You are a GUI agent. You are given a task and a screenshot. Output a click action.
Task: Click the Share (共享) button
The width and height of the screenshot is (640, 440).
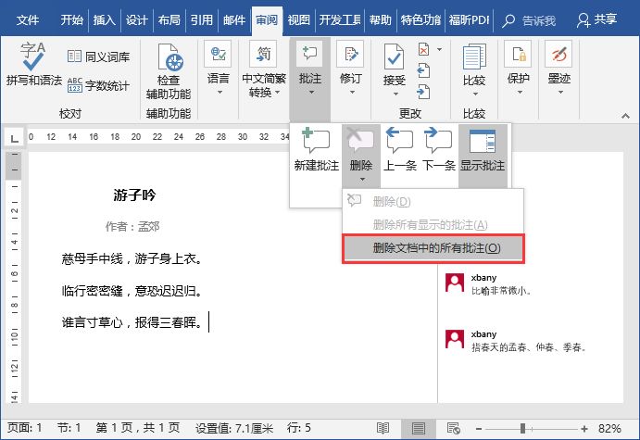(596, 19)
